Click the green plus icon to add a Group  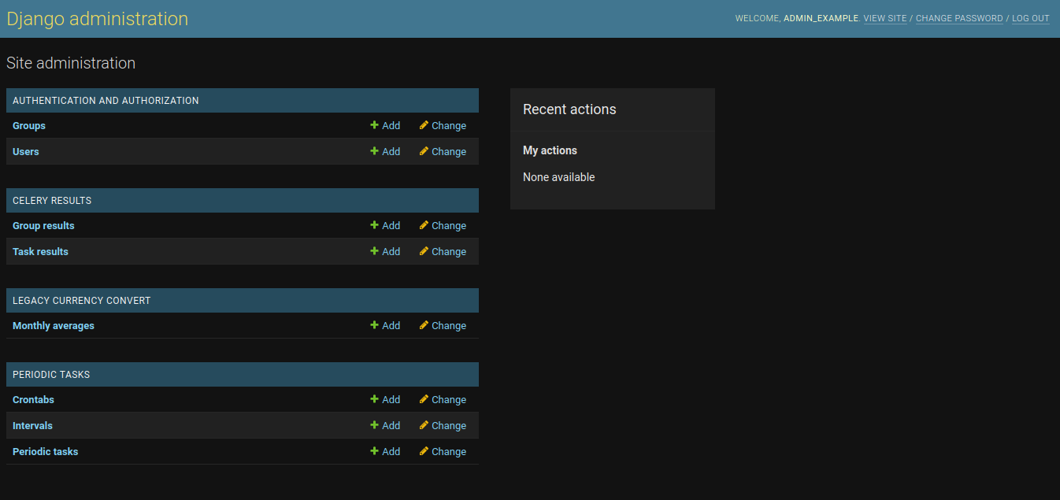pos(374,125)
